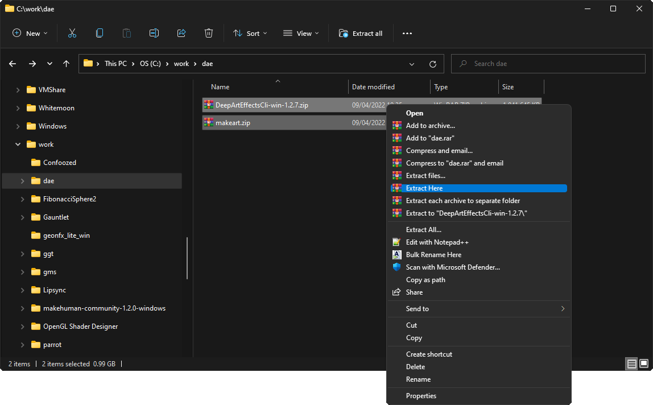The width and height of the screenshot is (653, 405).
Task: Click the Microsoft Defender shield icon
Action: click(x=397, y=267)
